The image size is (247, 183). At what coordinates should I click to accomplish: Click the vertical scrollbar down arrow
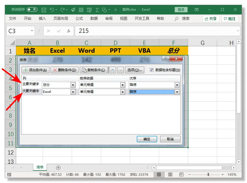(239, 162)
